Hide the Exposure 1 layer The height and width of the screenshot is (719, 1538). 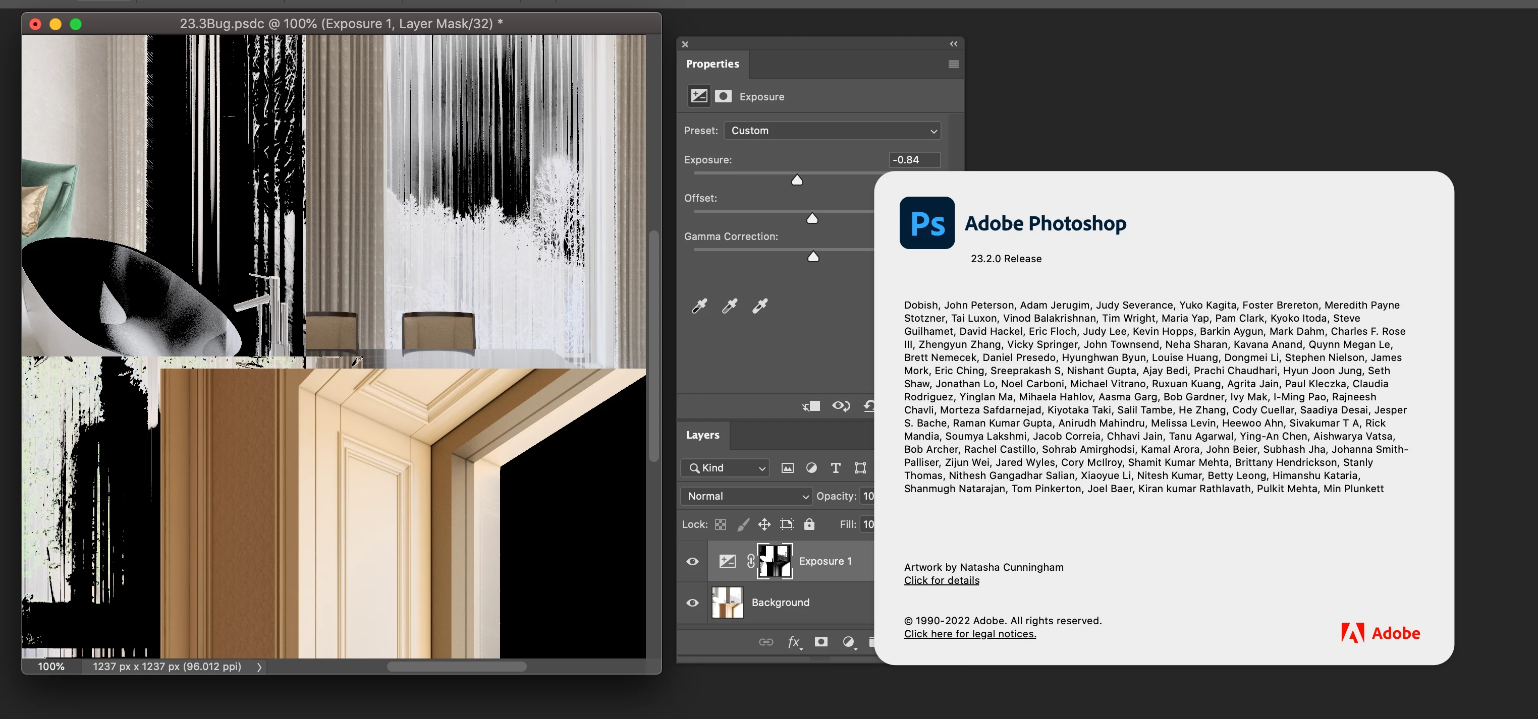692,562
